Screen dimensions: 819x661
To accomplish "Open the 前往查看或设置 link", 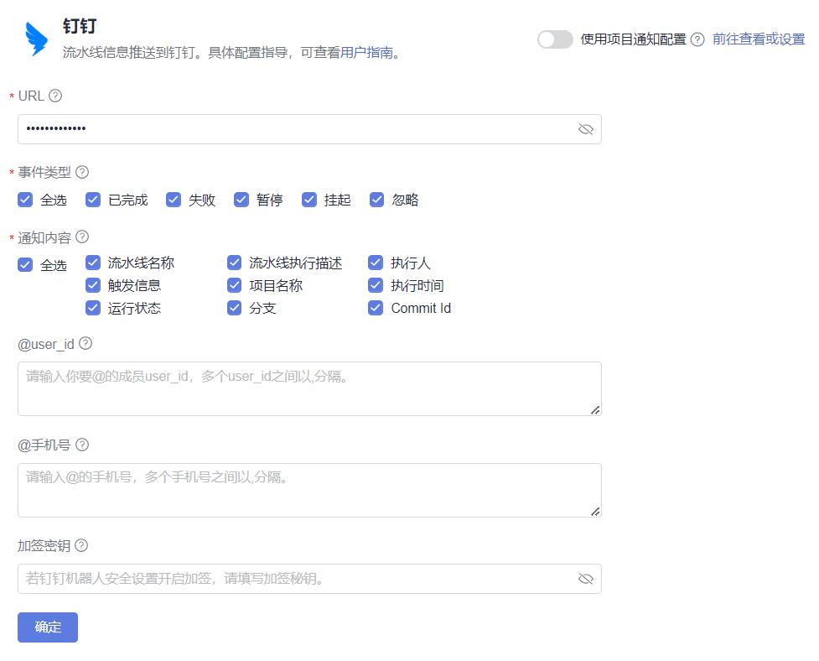I will (x=758, y=39).
